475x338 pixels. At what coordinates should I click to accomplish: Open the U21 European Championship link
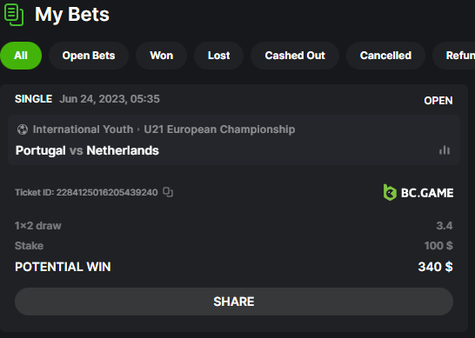(x=219, y=129)
